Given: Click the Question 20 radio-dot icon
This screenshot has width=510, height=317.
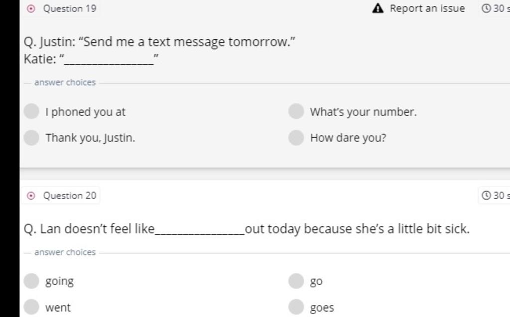Looking at the screenshot, I should point(31,196).
